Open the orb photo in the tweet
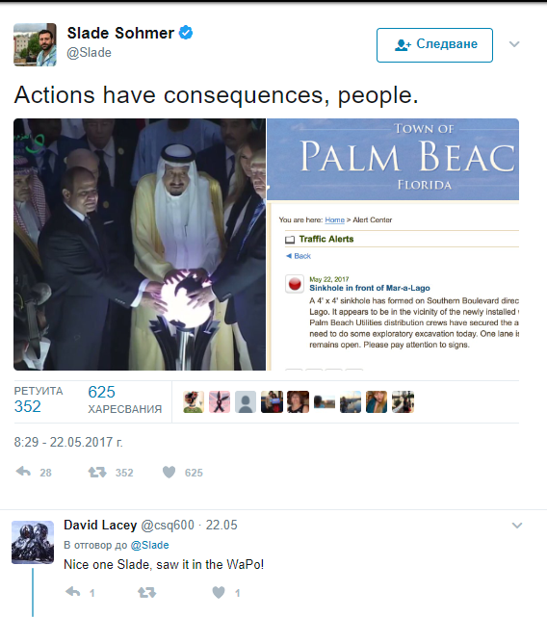The image size is (547, 617). (x=140, y=244)
